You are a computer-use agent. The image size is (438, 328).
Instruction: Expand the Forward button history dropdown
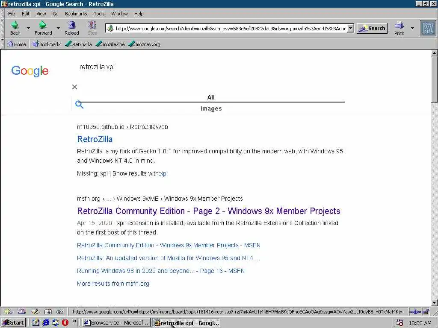coord(58,28)
